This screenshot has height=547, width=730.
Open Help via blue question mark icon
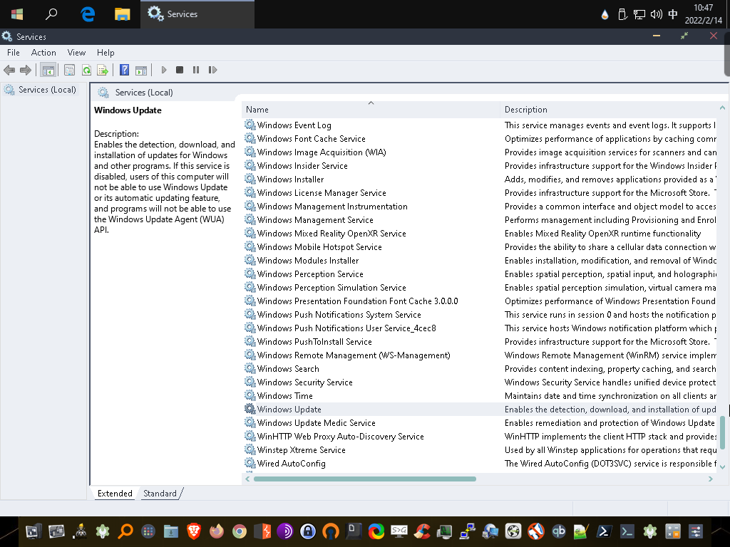[124, 70]
